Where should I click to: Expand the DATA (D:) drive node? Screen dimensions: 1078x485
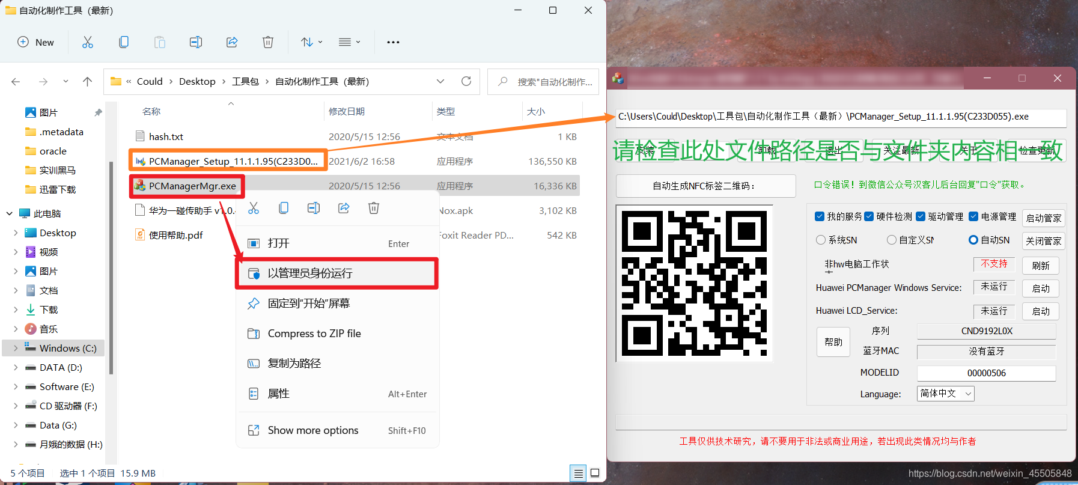16,367
